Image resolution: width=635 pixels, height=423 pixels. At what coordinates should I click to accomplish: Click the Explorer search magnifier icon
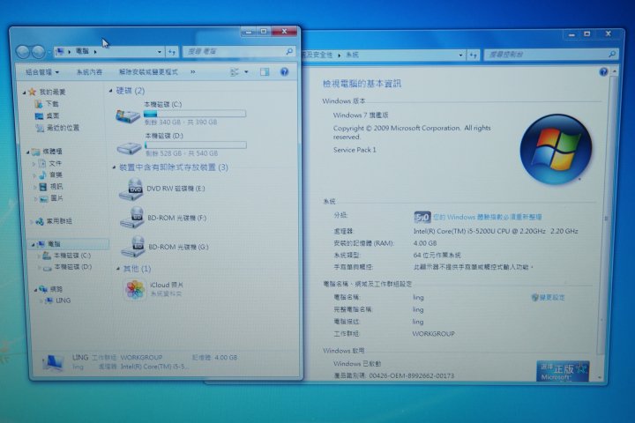pos(289,51)
